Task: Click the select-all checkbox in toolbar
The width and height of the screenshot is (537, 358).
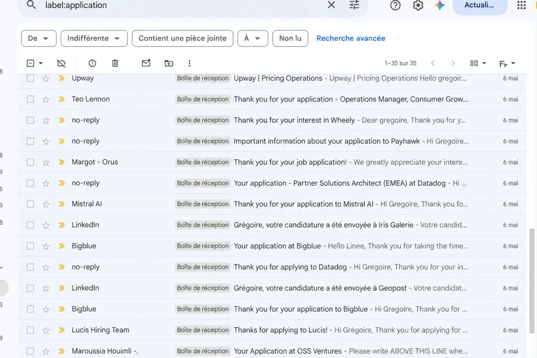Action: coord(30,64)
